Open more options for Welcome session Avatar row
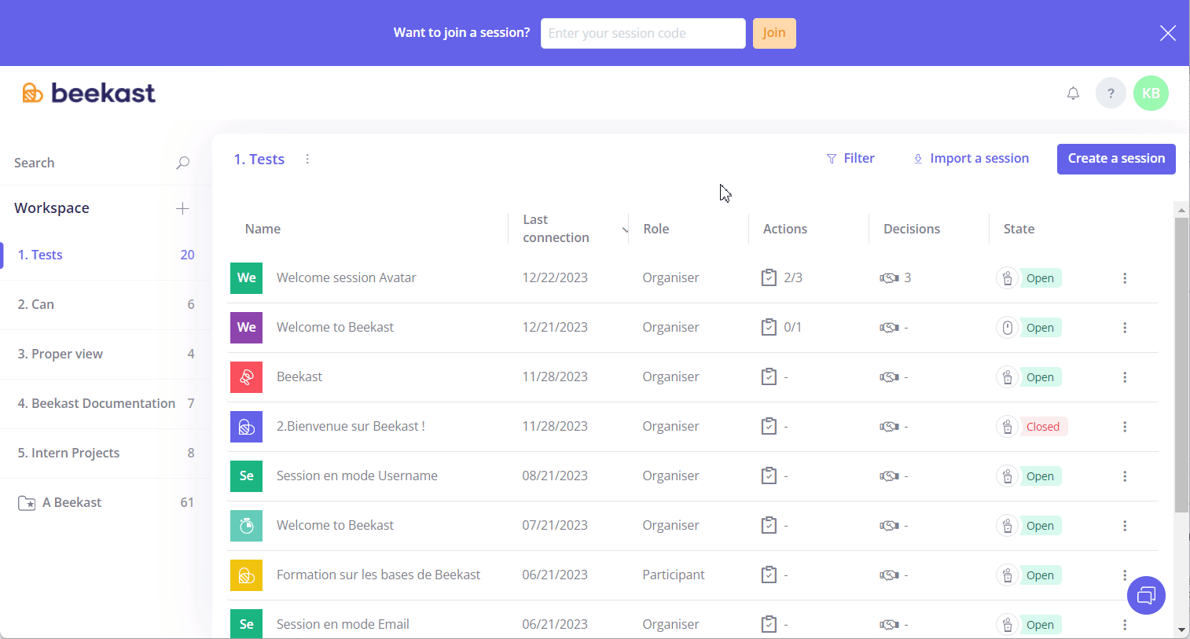This screenshot has width=1190, height=639. pos(1125,278)
